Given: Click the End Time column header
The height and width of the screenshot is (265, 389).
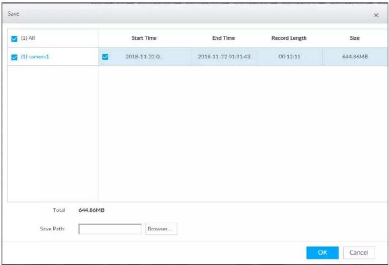Looking at the screenshot, I should 223,38.
